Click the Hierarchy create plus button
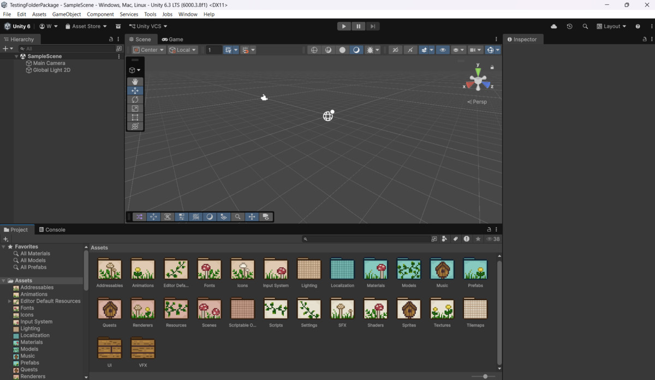655x380 pixels. point(5,49)
